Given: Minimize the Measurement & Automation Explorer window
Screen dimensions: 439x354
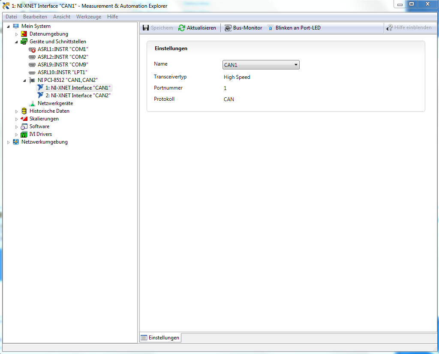Looking at the screenshot, I should (400, 4).
